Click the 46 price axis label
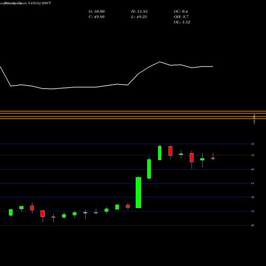 [x=253, y=169]
